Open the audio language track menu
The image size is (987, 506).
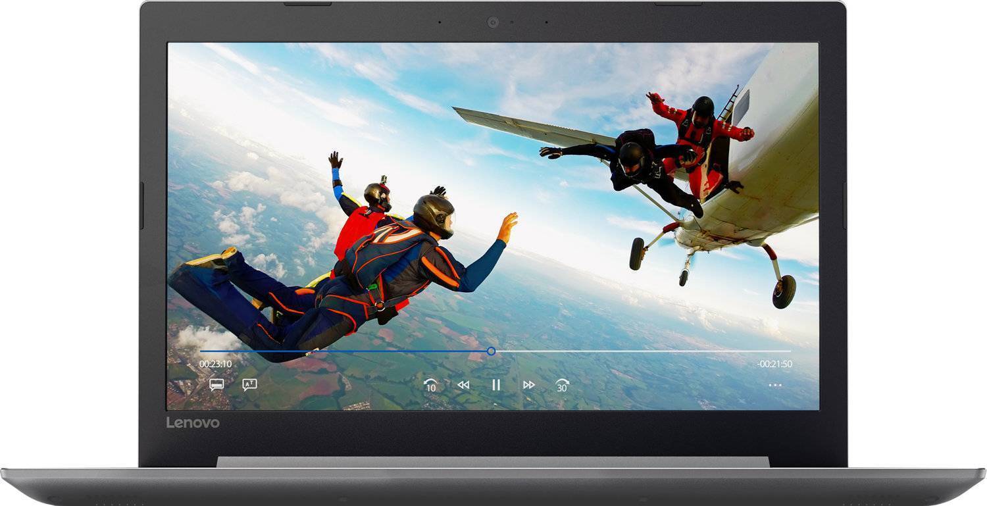249,385
